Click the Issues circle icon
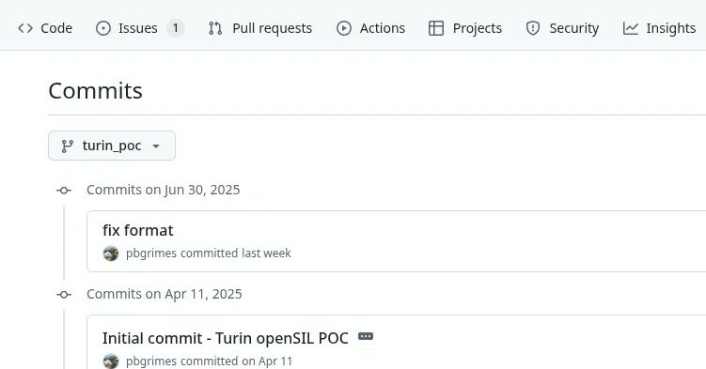Image resolution: width=706 pixels, height=369 pixels. (103, 28)
